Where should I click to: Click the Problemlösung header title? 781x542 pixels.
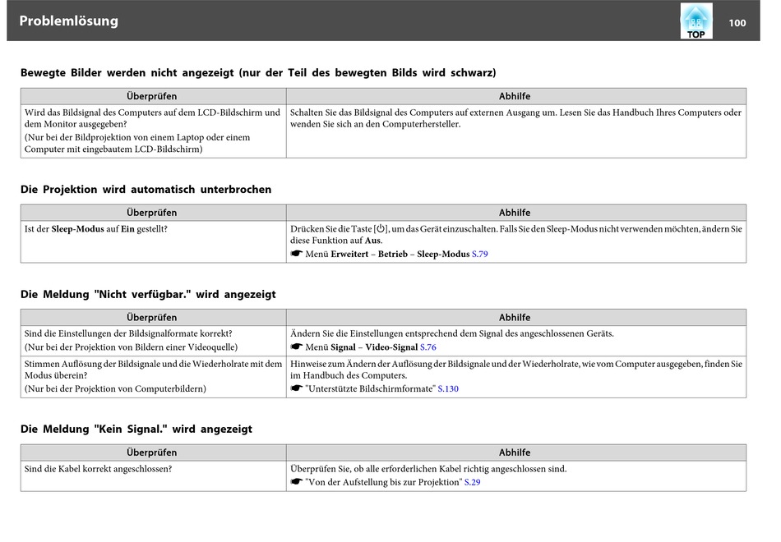click(69, 21)
